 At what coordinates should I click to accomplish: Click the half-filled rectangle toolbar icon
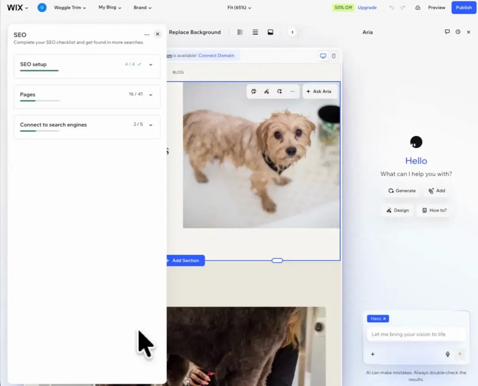(x=271, y=32)
